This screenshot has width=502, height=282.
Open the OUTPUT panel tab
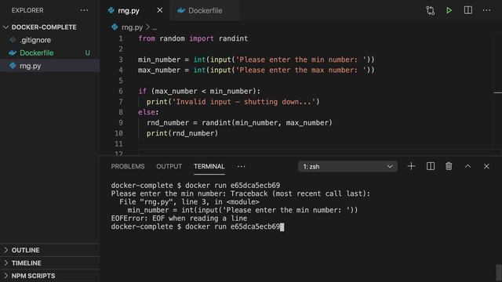click(x=169, y=166)
